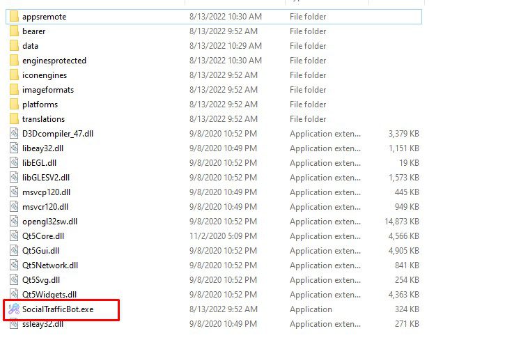Click the libEGL.dll file name
521x347 pixels.
point(39,163)
